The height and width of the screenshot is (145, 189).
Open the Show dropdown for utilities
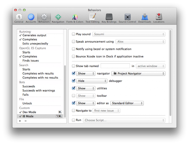click(86, 88)
